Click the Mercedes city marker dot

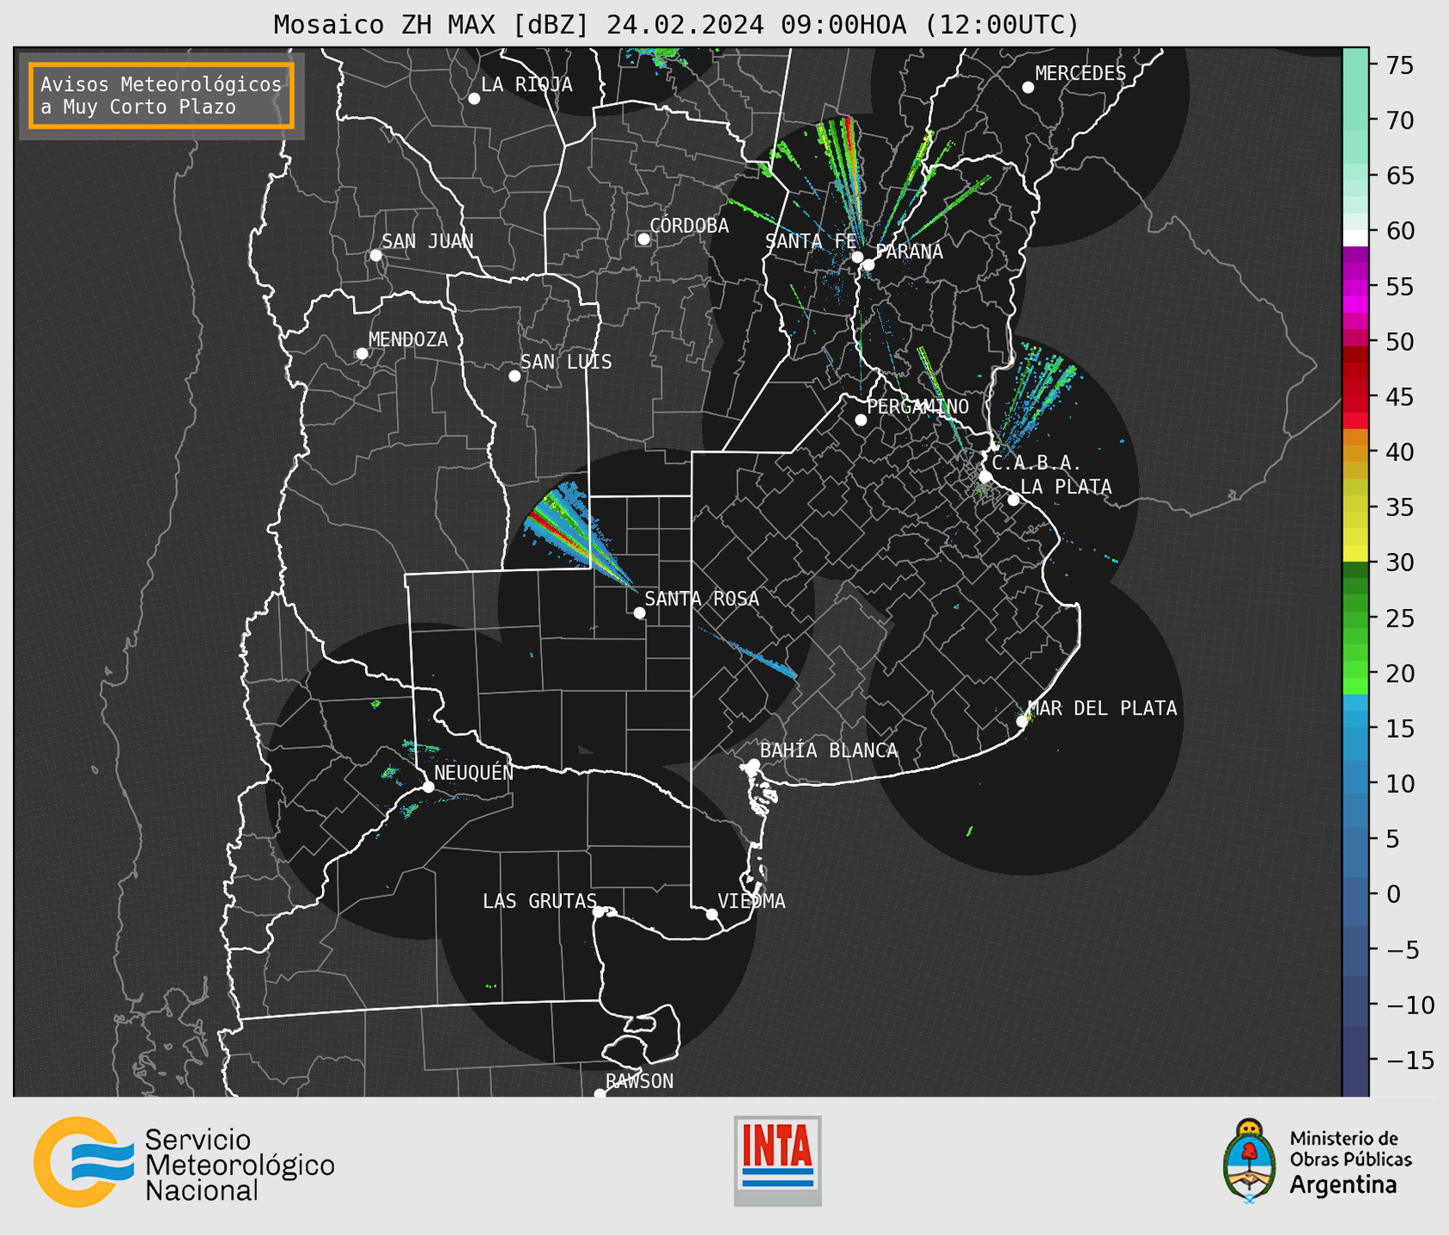click(x=1028, y=88)
